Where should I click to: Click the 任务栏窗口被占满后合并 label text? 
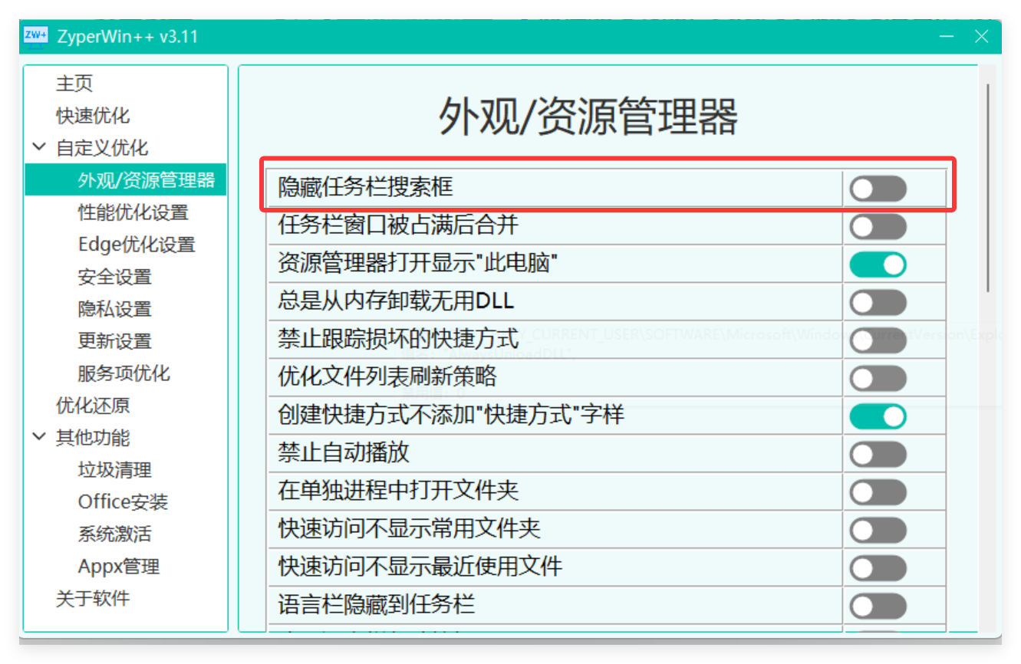[398, 225]
